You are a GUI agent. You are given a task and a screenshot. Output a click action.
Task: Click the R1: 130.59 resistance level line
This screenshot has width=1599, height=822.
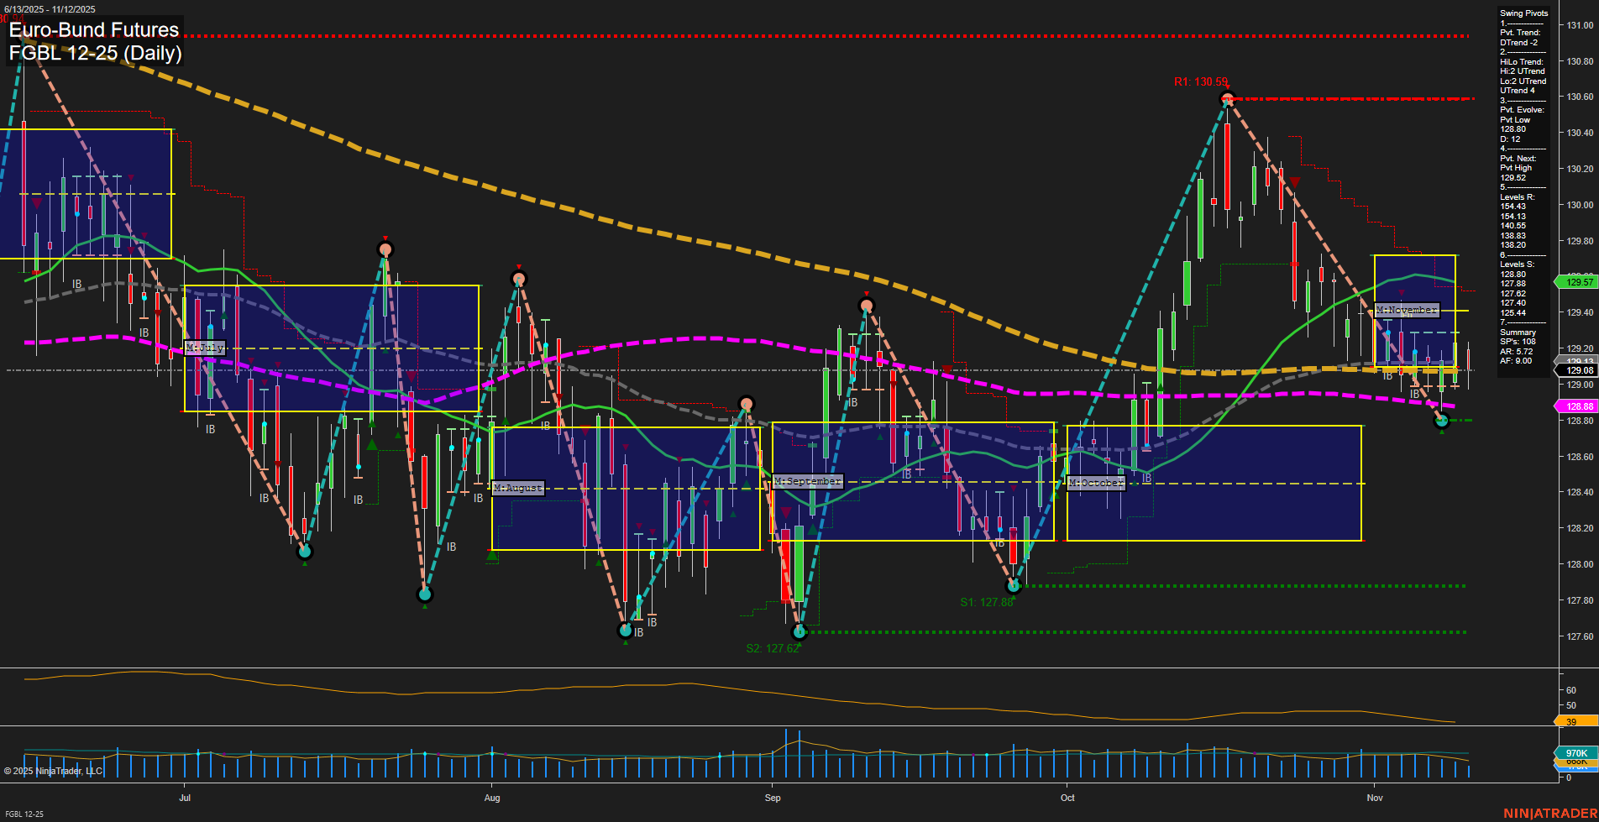coord(1201,83)
